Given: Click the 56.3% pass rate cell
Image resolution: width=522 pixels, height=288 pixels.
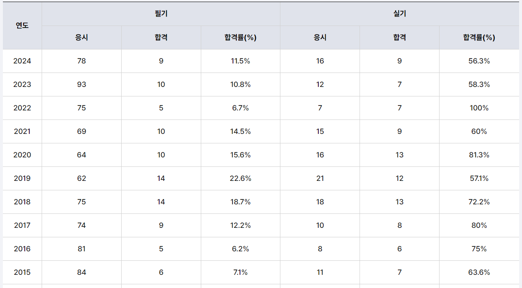Looking at the screenshot, I should coord(479,61).
